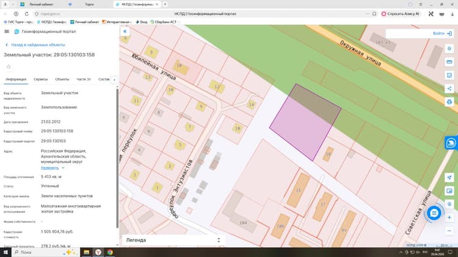Zoom in the map with the plus button

click(449, 217)
